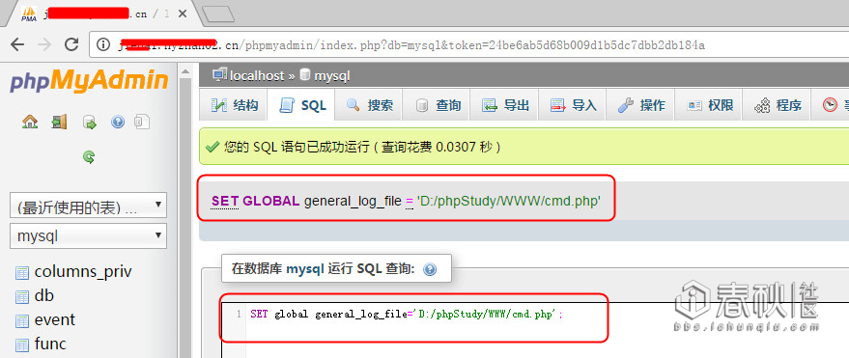Close the phpMyAdmin browser tab
Viewport: 849px width, 358px height.
click(x=183, y=14)
